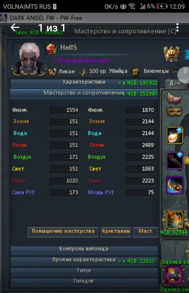The image size is (189, 293).
Task: Expand the Титул section
Action: (84, 271)
